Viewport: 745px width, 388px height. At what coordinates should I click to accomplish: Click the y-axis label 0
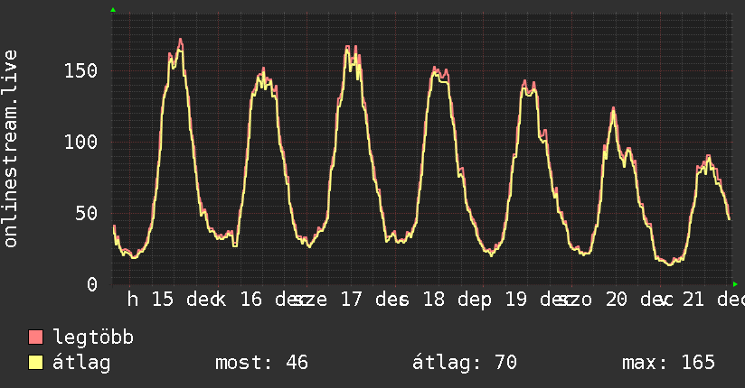click(92, 284)
